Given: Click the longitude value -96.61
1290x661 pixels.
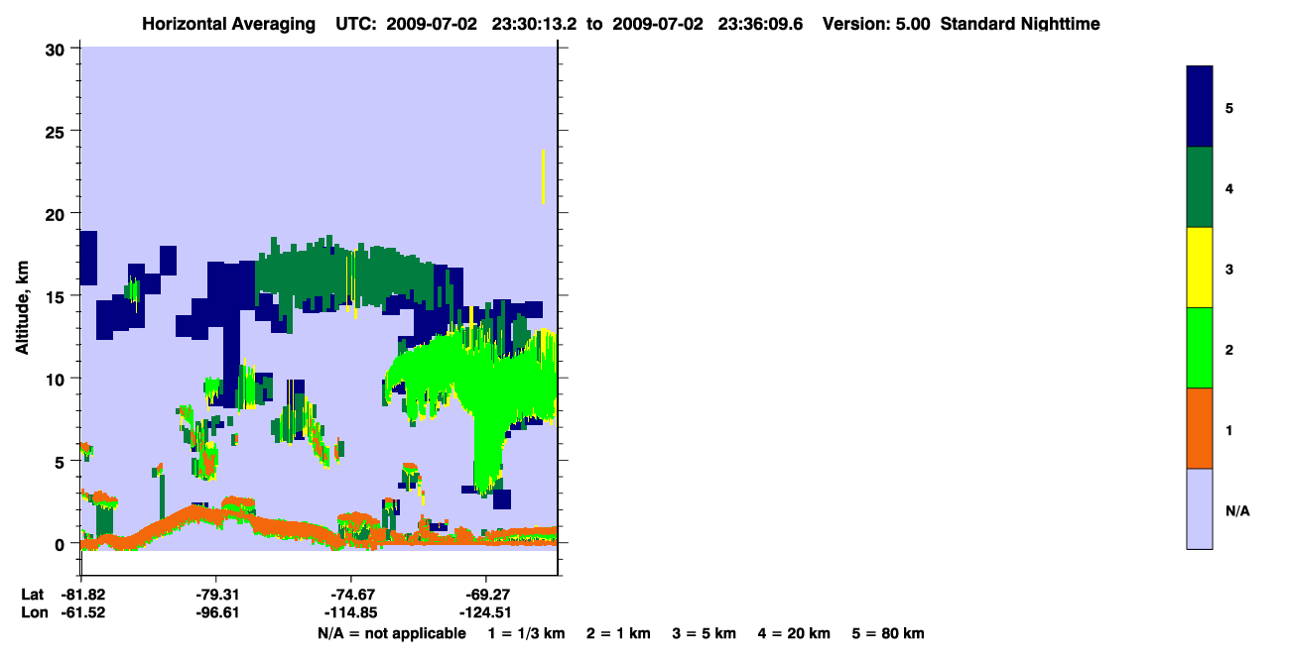Looking at the screenshot, I should pos(216,612).
